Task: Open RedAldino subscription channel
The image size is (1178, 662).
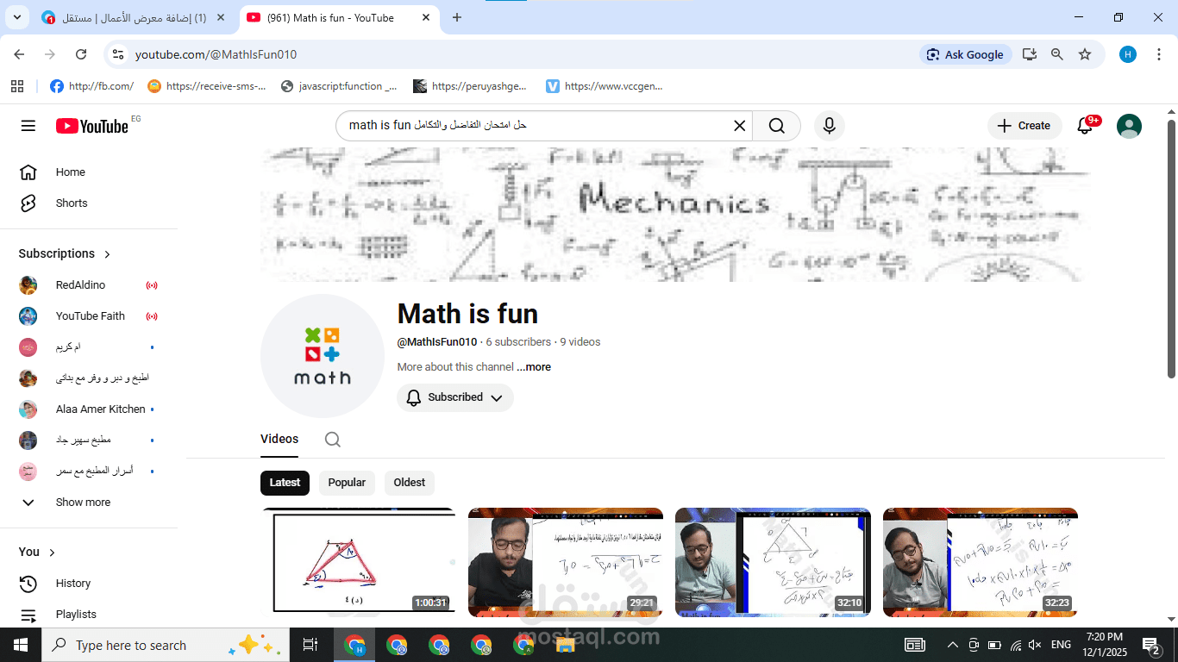Action: click(x=89, y=285)
